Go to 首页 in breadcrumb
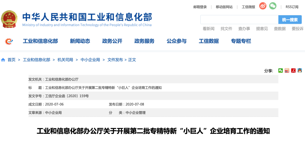The image size is (305, 141). coord(12,60)
